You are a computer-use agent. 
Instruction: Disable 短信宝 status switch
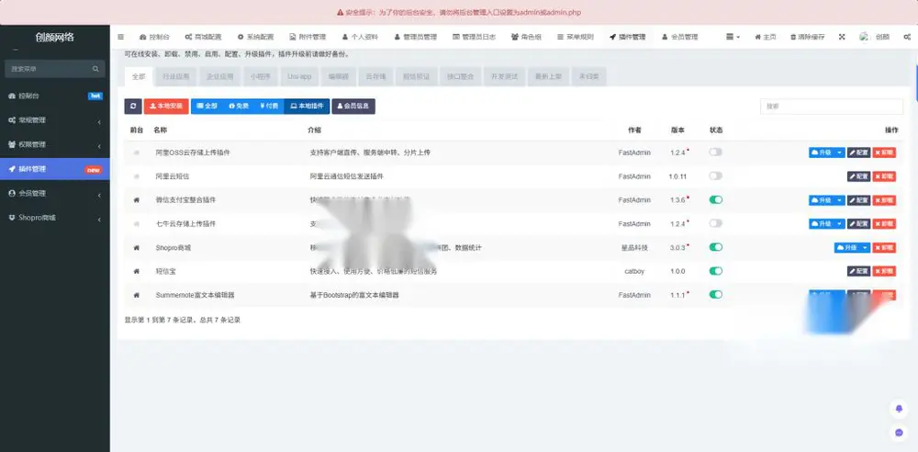[x=715, y=271]
